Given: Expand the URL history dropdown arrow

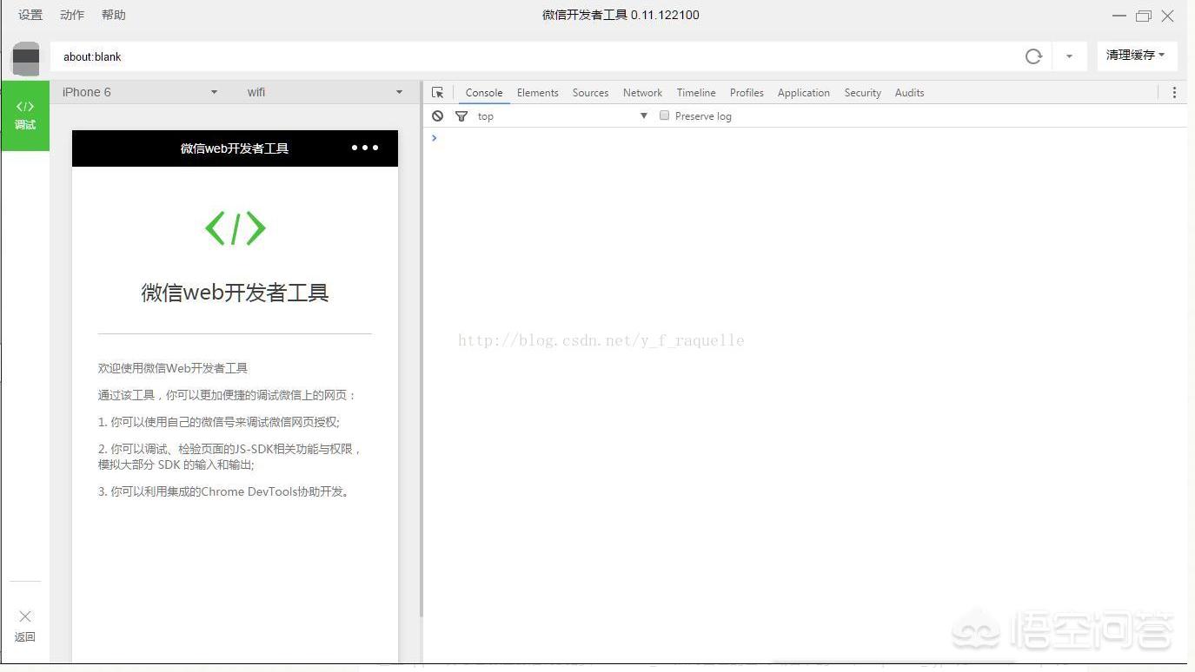Looking at the screenshot, I should click(1069, 56).
